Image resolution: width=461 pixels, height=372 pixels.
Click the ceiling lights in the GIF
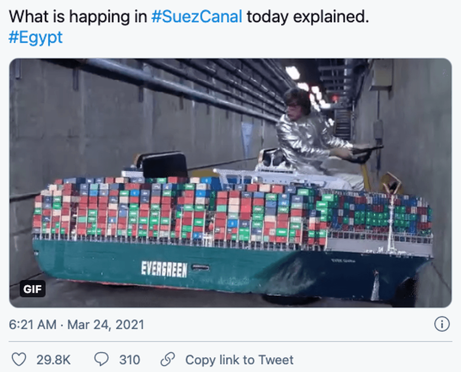[x=293, y=73]
